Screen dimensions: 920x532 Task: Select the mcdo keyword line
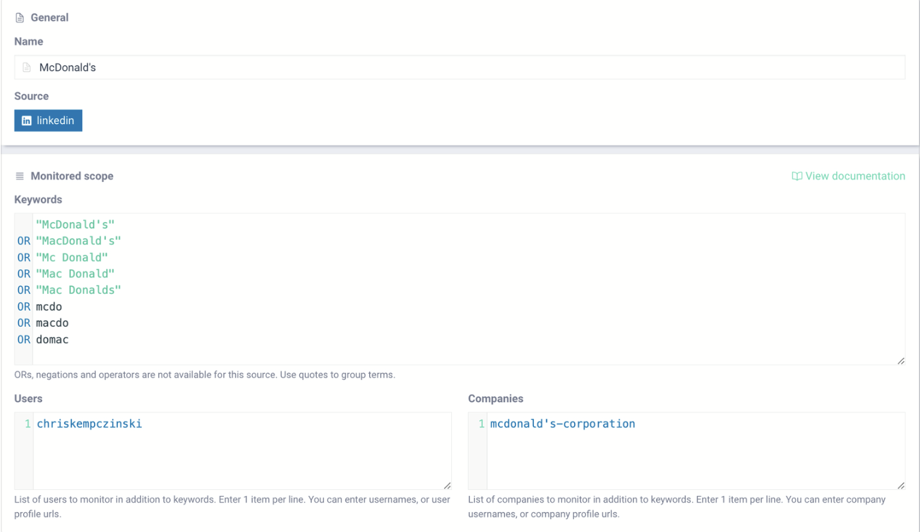[49, 307]
